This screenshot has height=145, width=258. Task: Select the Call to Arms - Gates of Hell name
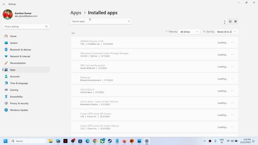tap(99, 101)
